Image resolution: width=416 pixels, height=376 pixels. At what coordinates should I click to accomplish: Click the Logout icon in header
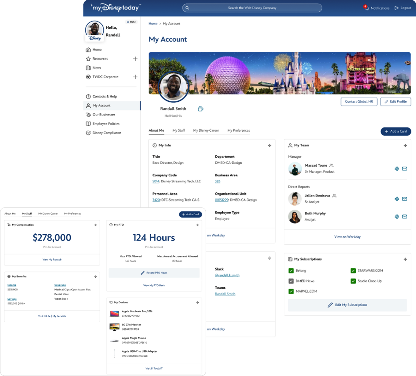(397, 8)
